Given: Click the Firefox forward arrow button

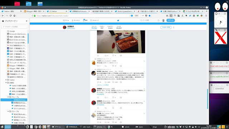Looking at the screenshot, I should (x=7, y=16).
